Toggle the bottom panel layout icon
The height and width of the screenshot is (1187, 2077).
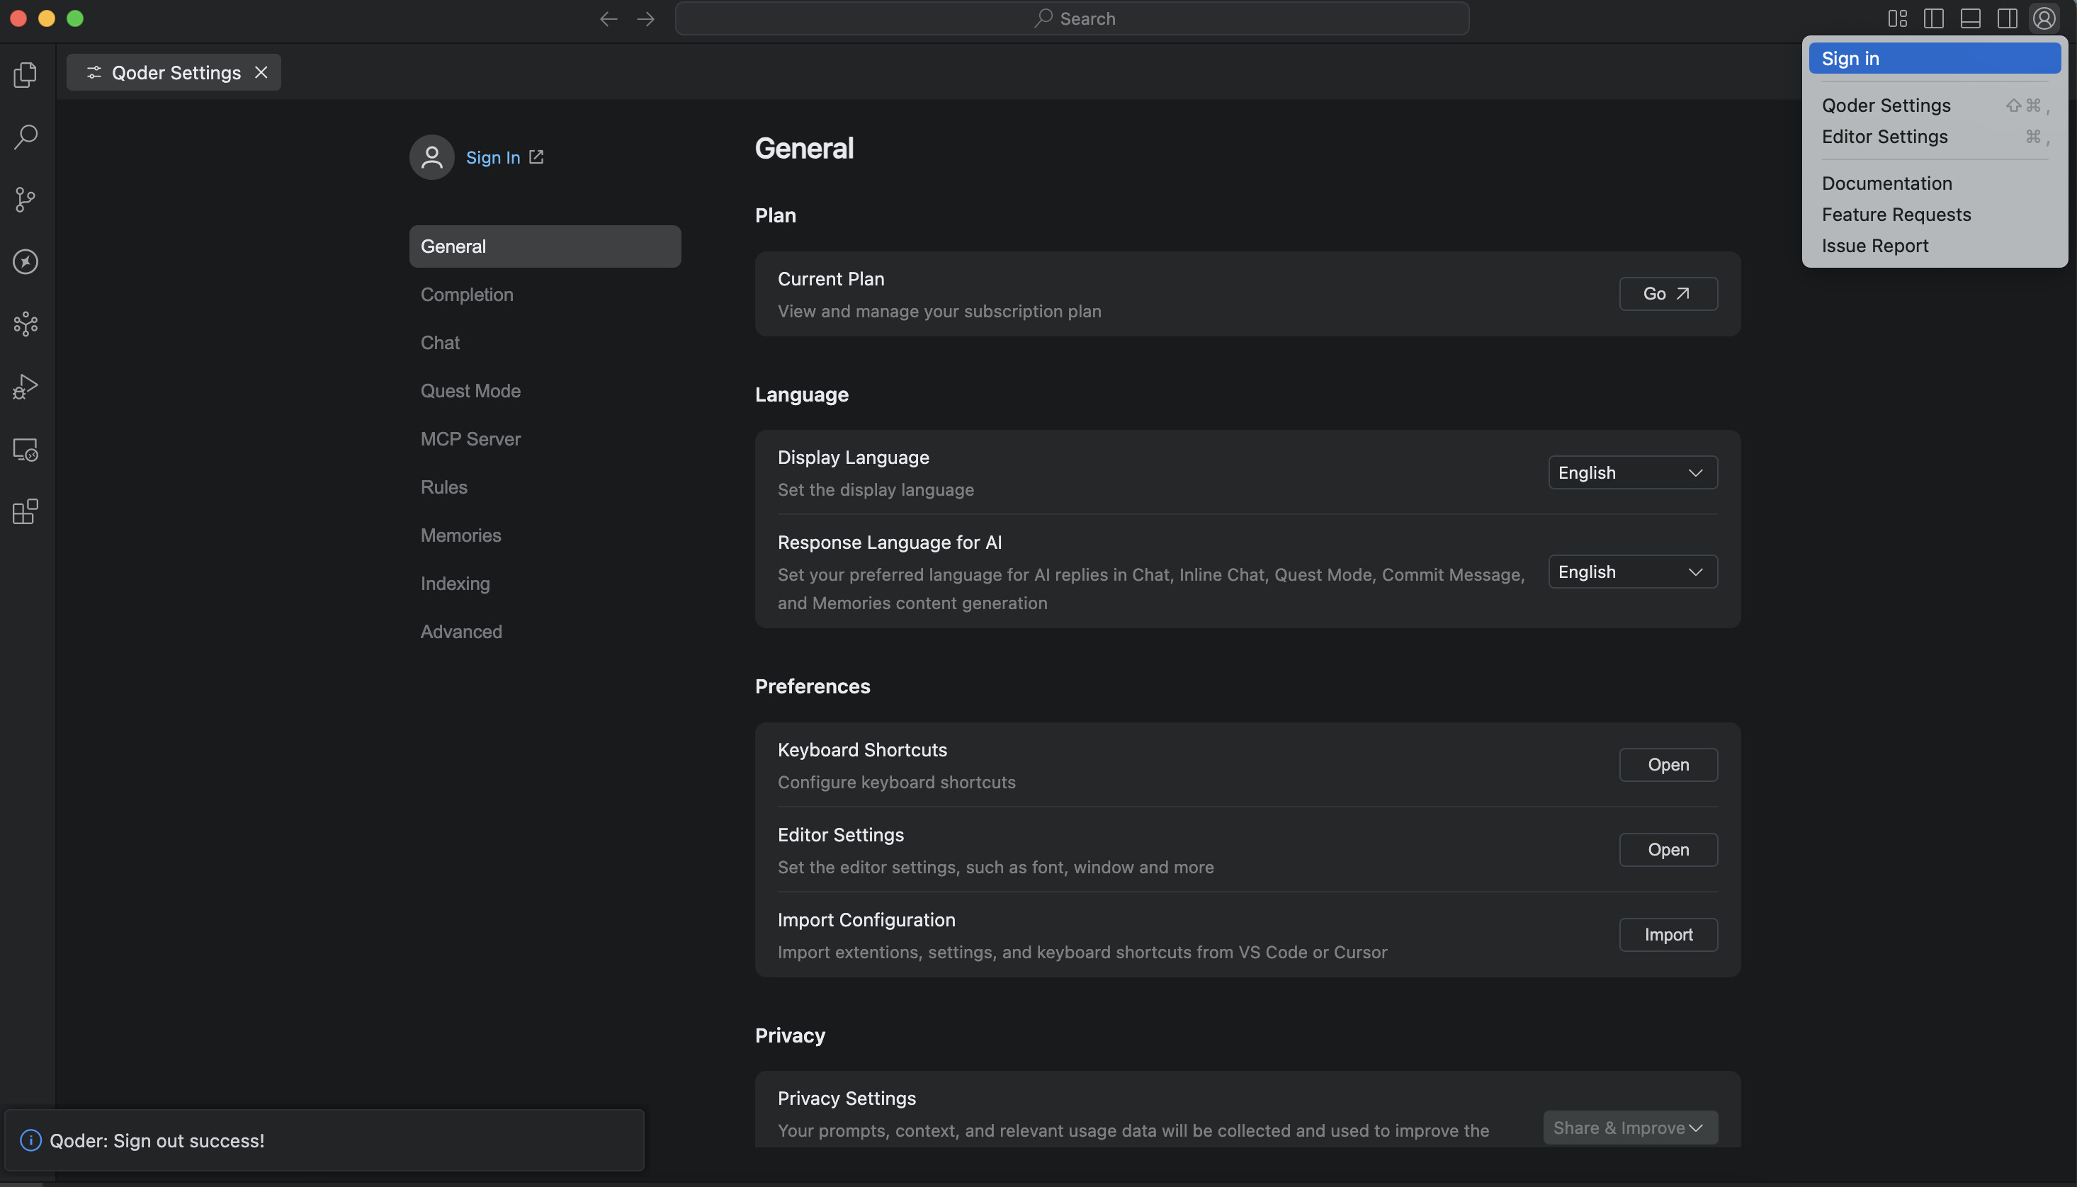click(x=1970, y=18)
